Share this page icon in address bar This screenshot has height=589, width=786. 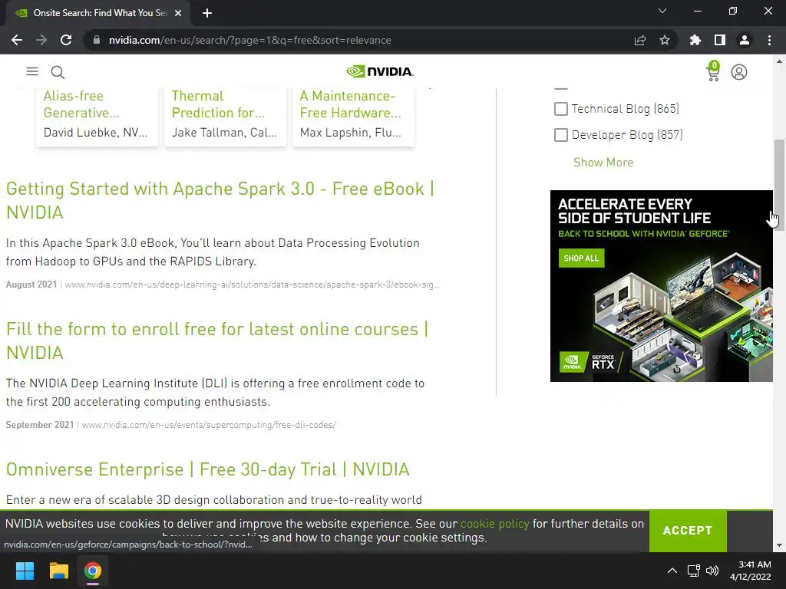(640, 40)
